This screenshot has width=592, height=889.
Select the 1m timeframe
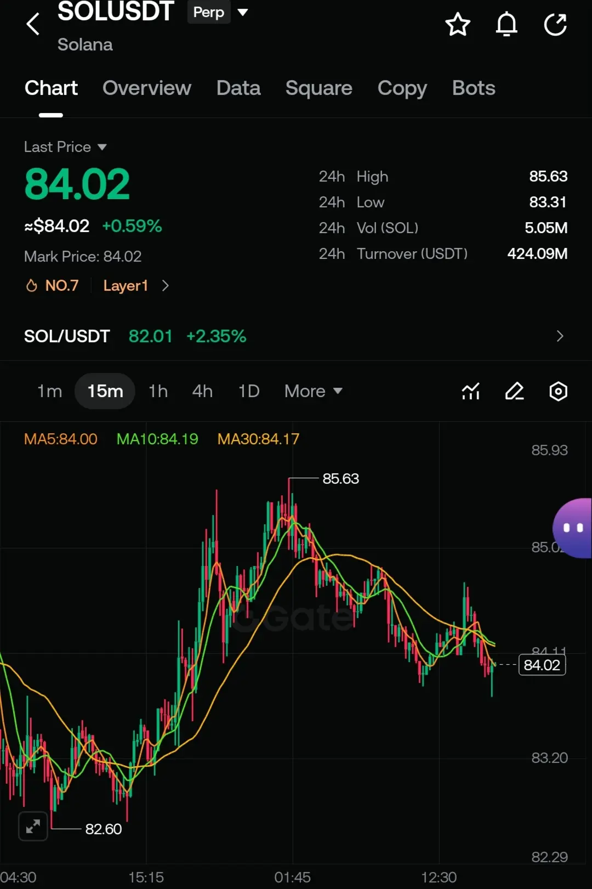tap(49, 391)
